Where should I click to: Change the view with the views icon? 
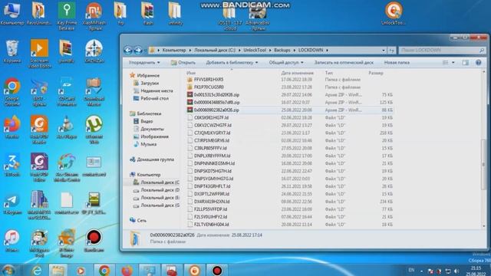[x=445, y=63]
